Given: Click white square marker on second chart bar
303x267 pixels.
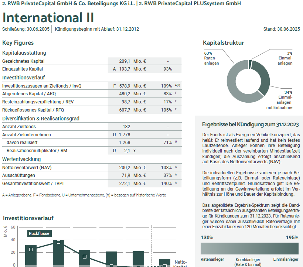Looking at the screenshot, I should 58,242.
